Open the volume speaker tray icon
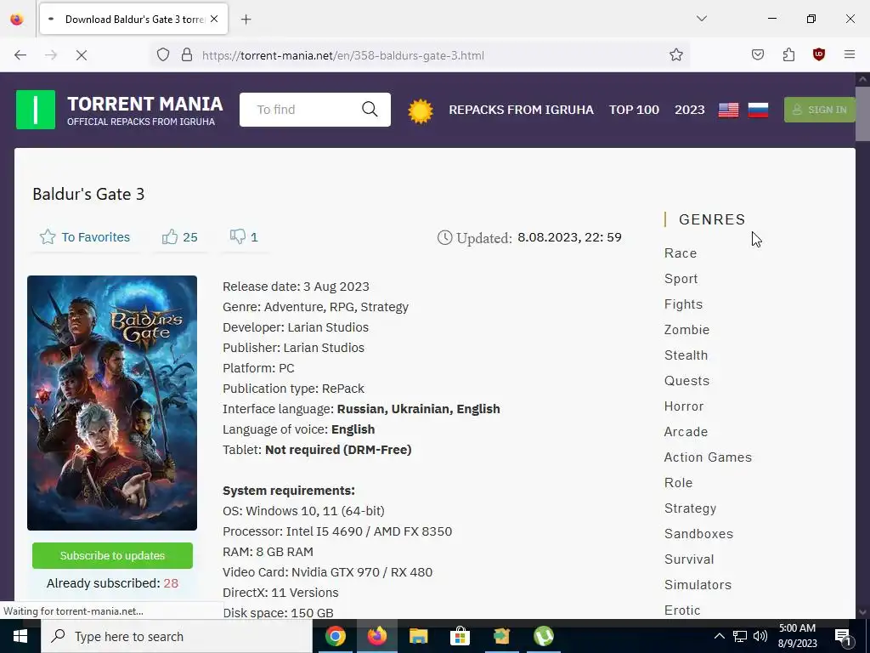Viewport: 870px width, 653px height. [760, 636]
